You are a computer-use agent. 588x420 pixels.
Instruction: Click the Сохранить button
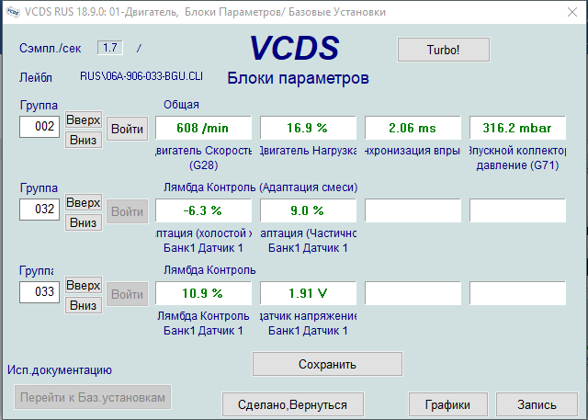point(327,364)
